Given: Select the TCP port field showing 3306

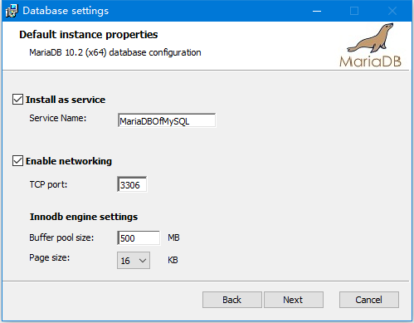Looking at the screenshot, I should [x=132, y=184].
